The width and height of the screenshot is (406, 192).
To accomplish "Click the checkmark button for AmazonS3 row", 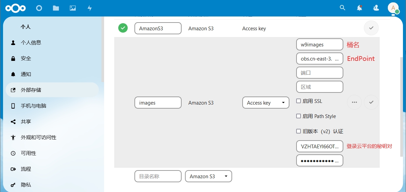I will [371, 28].
